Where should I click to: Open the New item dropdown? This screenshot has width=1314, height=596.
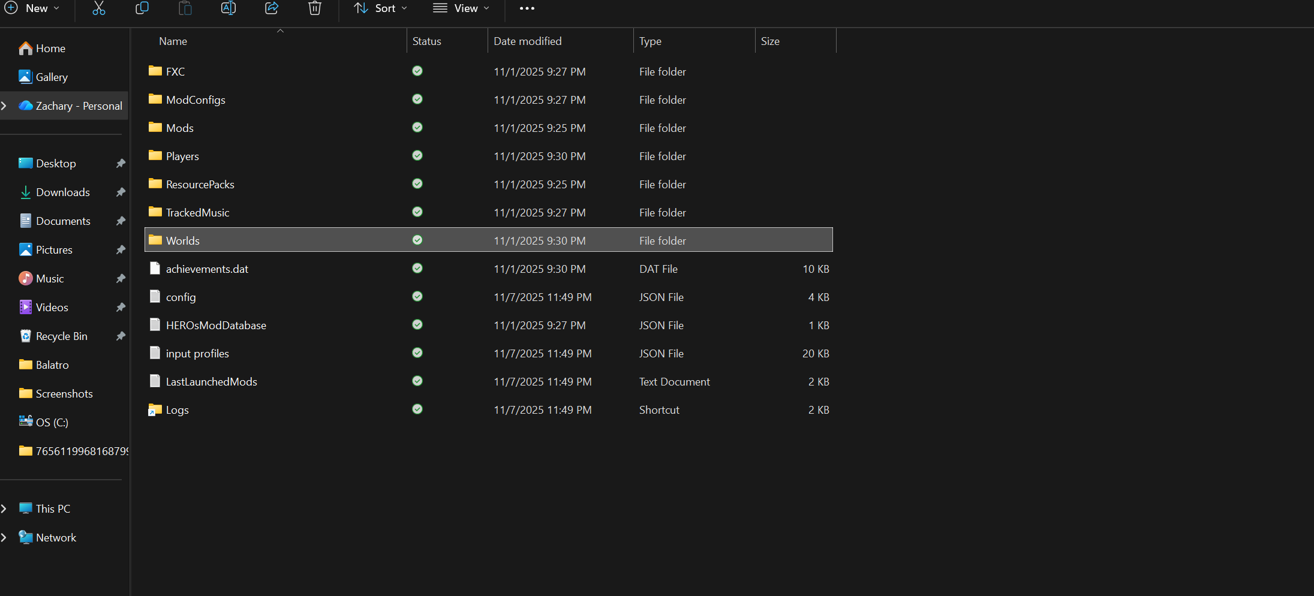(32, 8)
